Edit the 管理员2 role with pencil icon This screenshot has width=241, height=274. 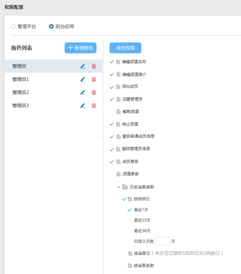[83, 92]
